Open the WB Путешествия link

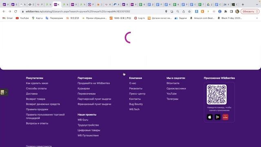point(88,136)
